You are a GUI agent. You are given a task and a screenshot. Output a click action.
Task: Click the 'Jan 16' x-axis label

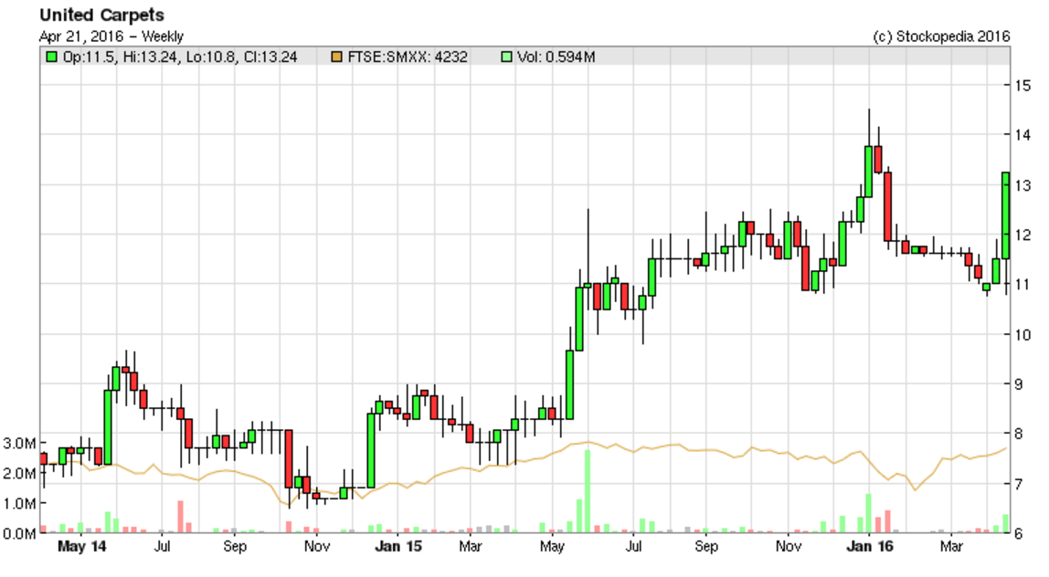[x=869, y=546]
